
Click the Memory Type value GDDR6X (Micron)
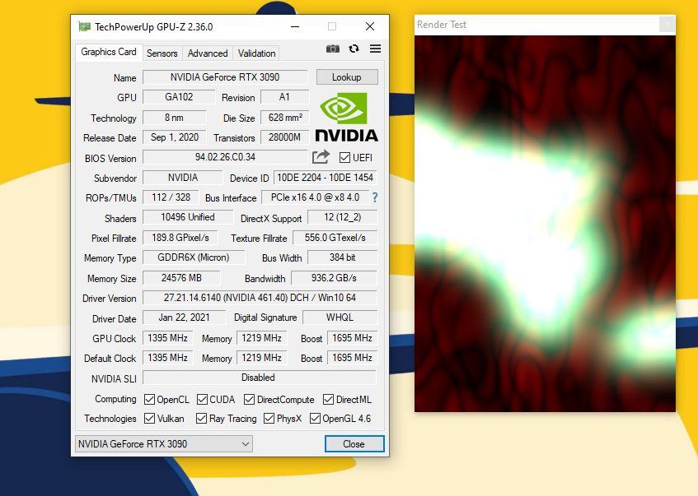(194, 257)
